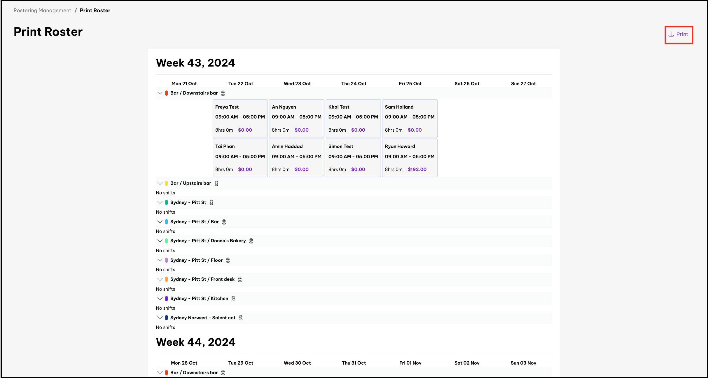Collapse Sydney Norwest - Solent cct row
The image size is (708, 378).
click(x=160, y=318)
